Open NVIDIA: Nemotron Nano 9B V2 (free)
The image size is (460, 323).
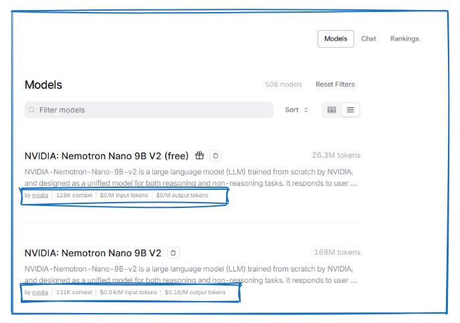[106, 156]
